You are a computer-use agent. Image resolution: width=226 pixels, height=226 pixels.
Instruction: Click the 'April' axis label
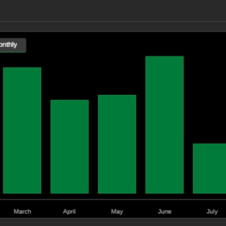(x=69, y=212)
